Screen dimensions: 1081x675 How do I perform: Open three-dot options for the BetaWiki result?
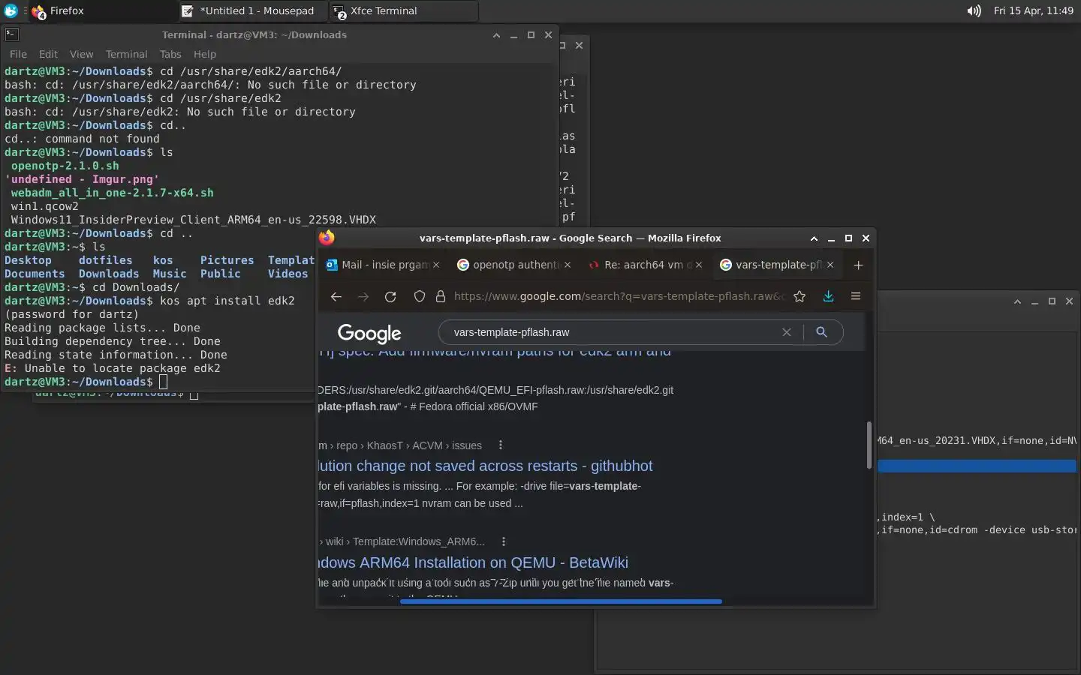(x=504, y=541)
